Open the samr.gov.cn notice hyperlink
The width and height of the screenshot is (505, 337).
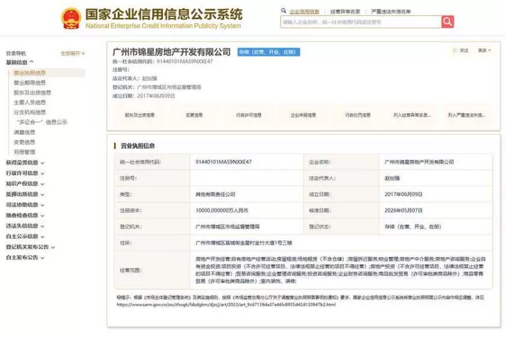(226, 305)
